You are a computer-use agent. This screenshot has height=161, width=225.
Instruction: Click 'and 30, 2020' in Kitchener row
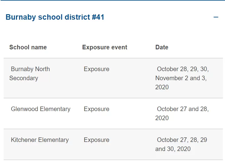point(173,149)
